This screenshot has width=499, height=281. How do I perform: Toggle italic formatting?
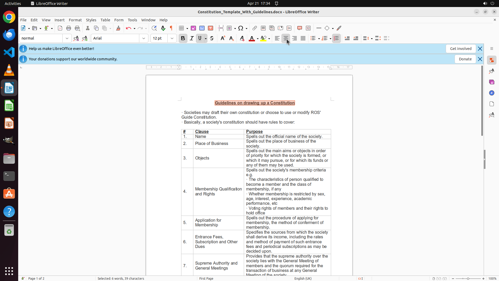click(192, 38)
